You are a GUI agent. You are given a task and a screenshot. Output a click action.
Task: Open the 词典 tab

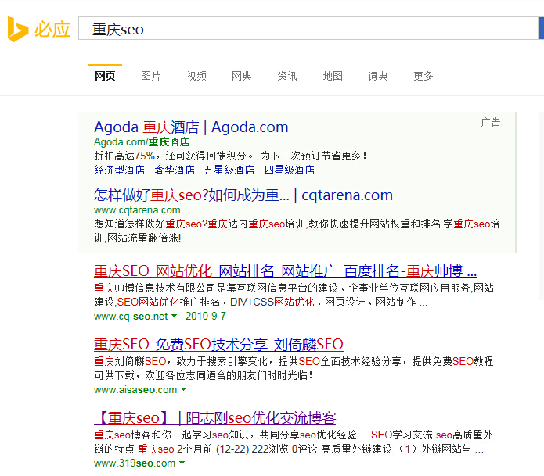point(378,76)
